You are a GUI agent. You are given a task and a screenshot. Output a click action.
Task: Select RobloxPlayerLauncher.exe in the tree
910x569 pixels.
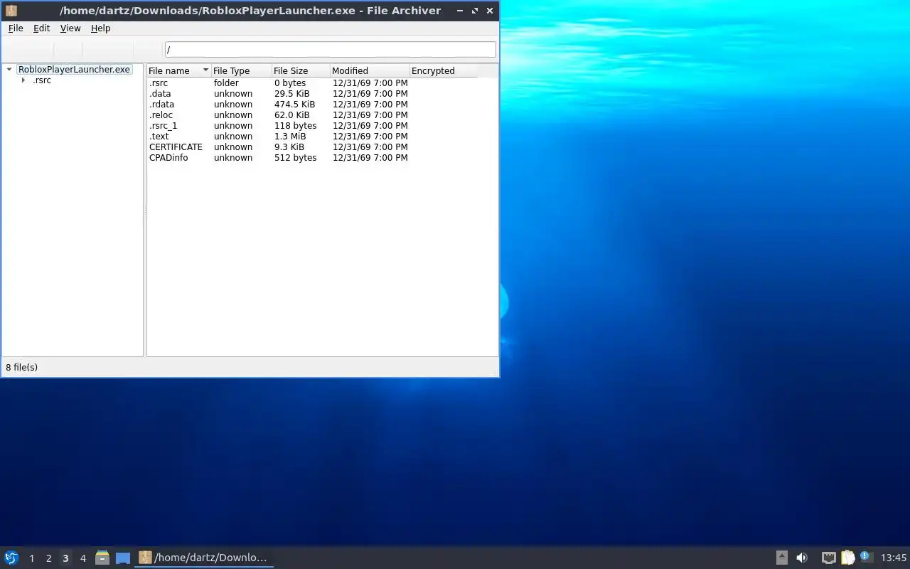[x=74, y=70]
